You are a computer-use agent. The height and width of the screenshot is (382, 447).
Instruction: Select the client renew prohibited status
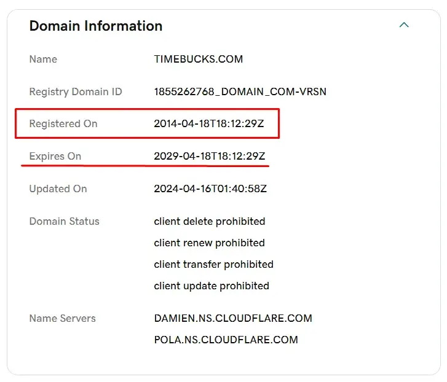209,243
